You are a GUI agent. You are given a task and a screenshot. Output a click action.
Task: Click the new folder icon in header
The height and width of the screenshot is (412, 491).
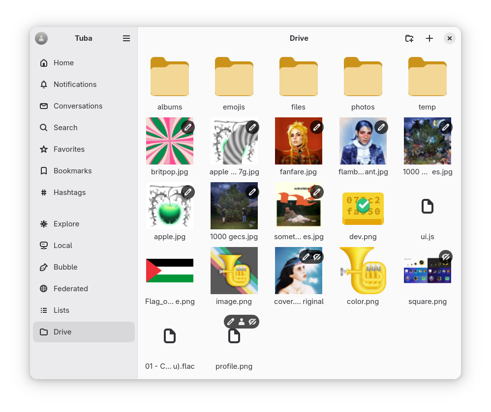409,38
